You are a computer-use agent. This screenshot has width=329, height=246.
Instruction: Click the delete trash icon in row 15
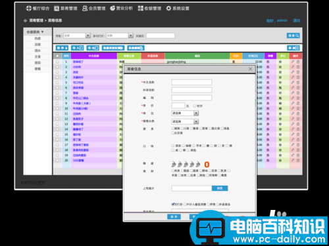pyautogui.click(x=298, y=134)
